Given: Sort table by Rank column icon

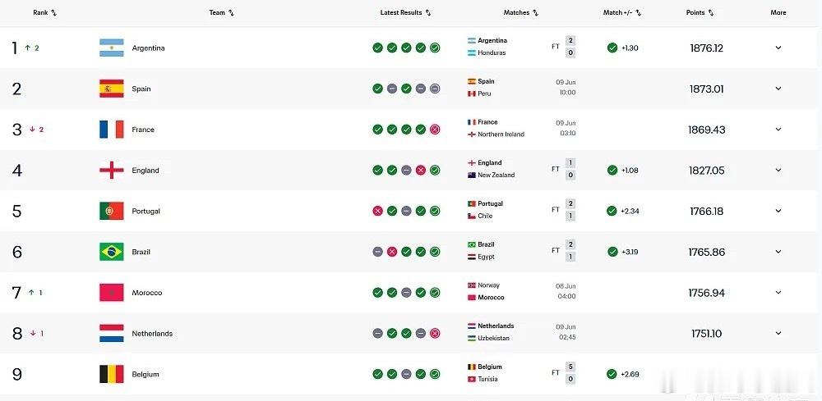Looking at the screenshot, I should click(x=54, y=13).
